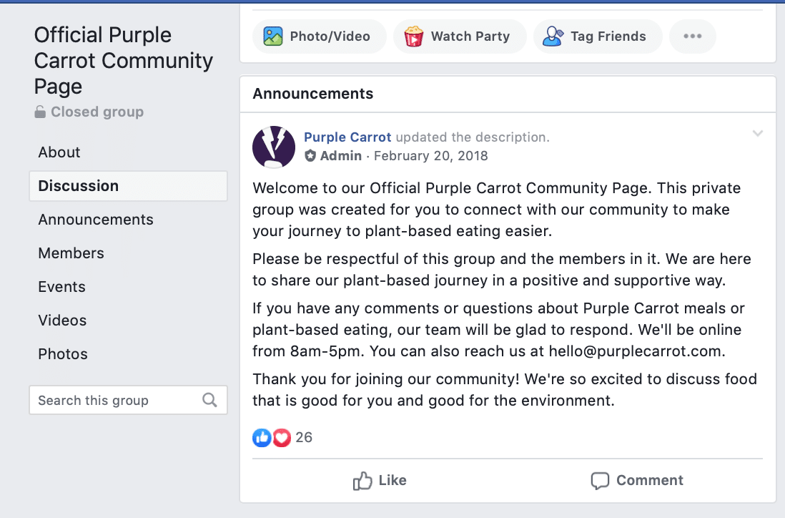Click the Search this group field
Image resolution: width=785 pixels, height=518 pixels.
128,400
